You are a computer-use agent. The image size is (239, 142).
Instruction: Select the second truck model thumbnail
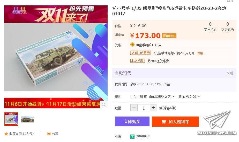point(27,119)
